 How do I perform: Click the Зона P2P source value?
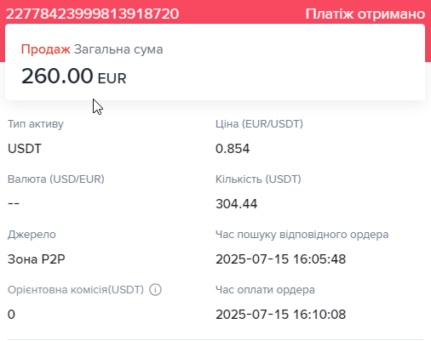[37, 259]
